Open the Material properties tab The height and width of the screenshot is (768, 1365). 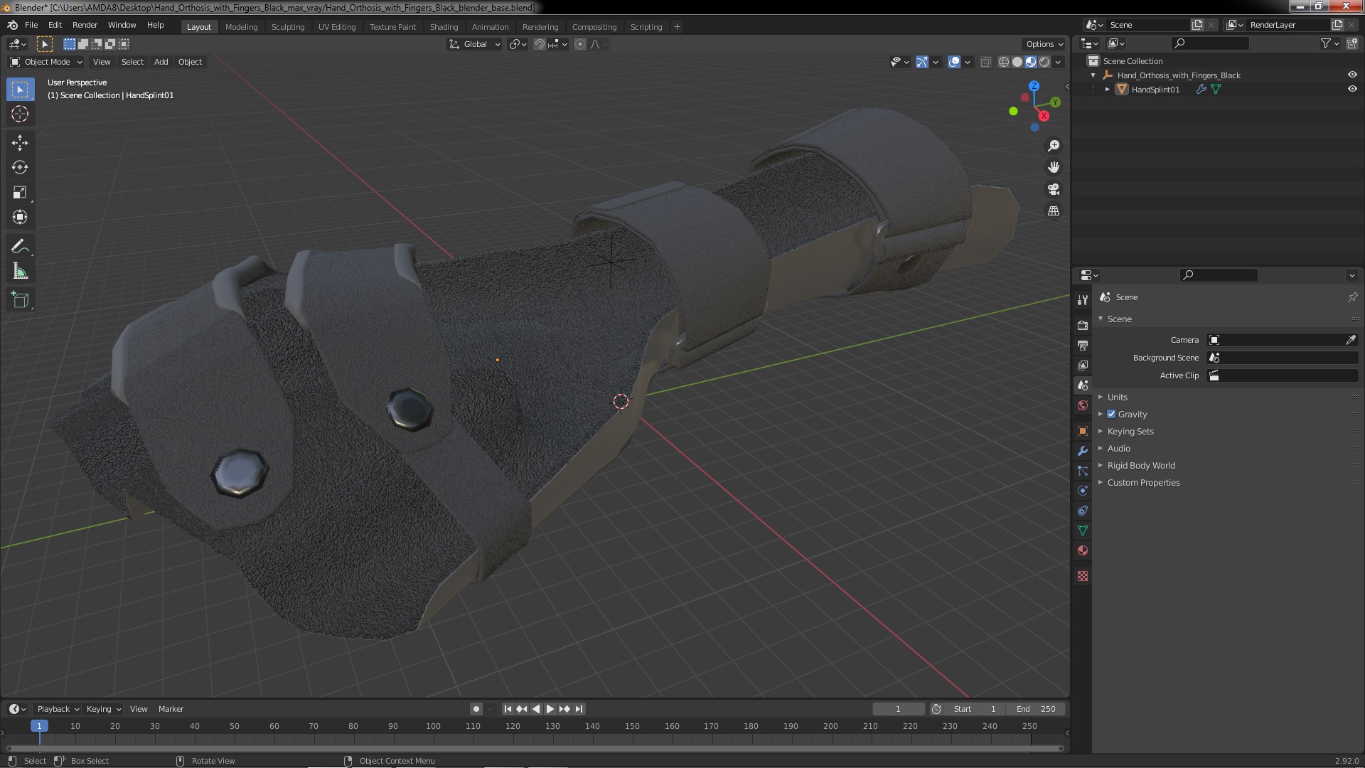pyautogui.click(x=1083, y=550)
